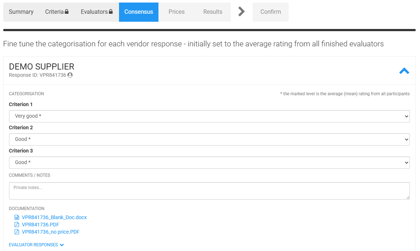This screenshot has height=251, width=420.
Task: Open the Results tab
Action: 213,12
